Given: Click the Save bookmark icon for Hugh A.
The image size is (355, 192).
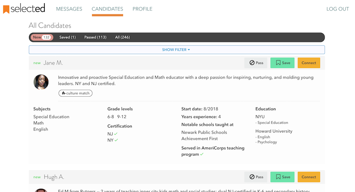Looking at the screenshot, I should click(x=278, y=177).
